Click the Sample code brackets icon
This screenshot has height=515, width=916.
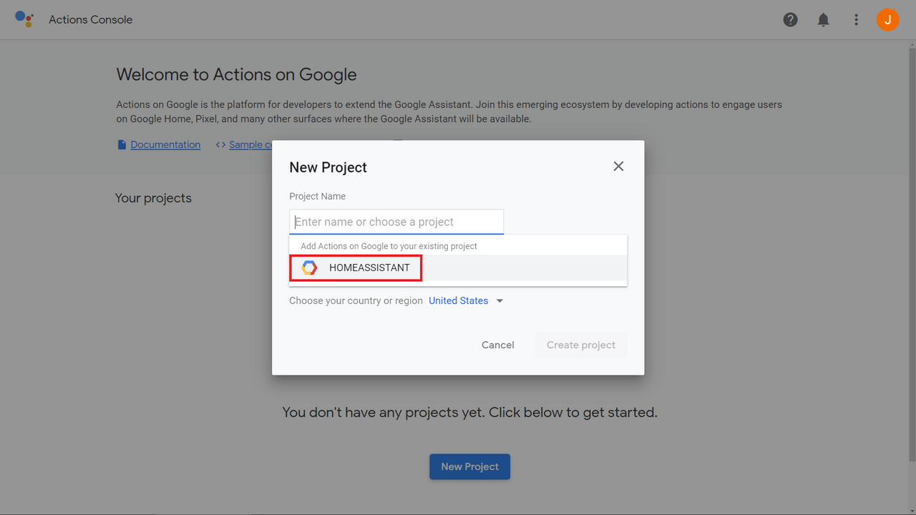pyautogui.click(x=220, y=144)
